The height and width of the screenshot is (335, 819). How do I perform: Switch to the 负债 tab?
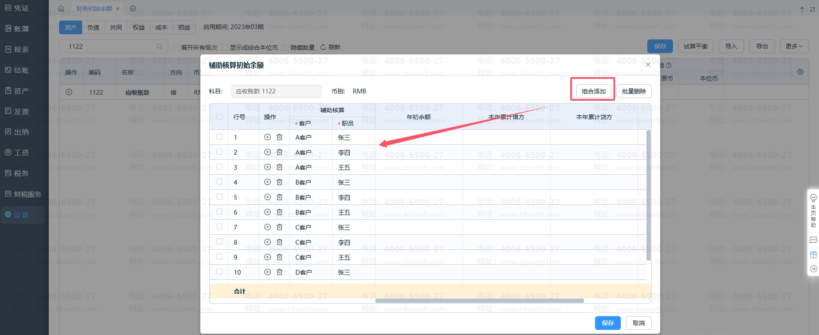click(x=93, y=27)
